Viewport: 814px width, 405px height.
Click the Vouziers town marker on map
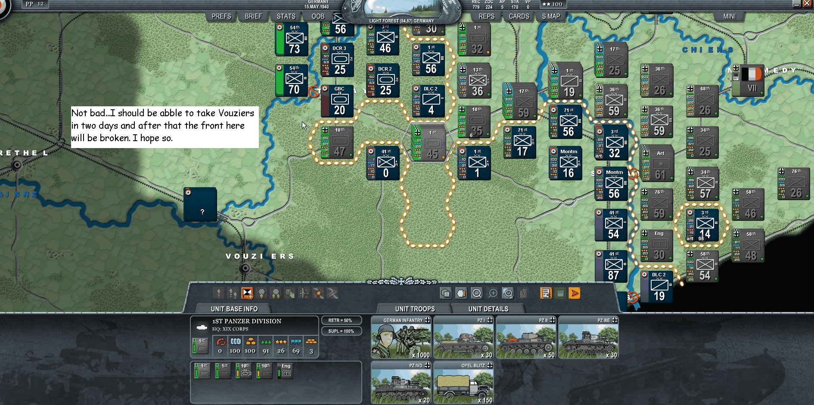245,268
